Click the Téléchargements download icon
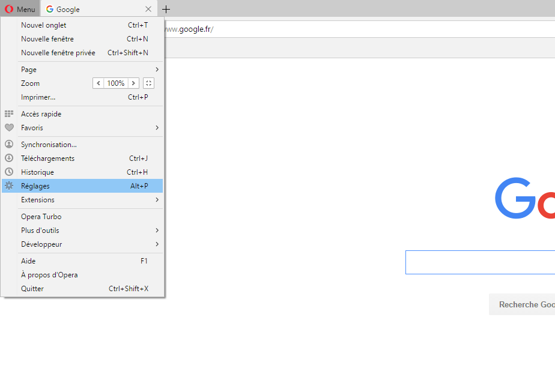Viewport: 555px width, 386px height. click(9, 158)
